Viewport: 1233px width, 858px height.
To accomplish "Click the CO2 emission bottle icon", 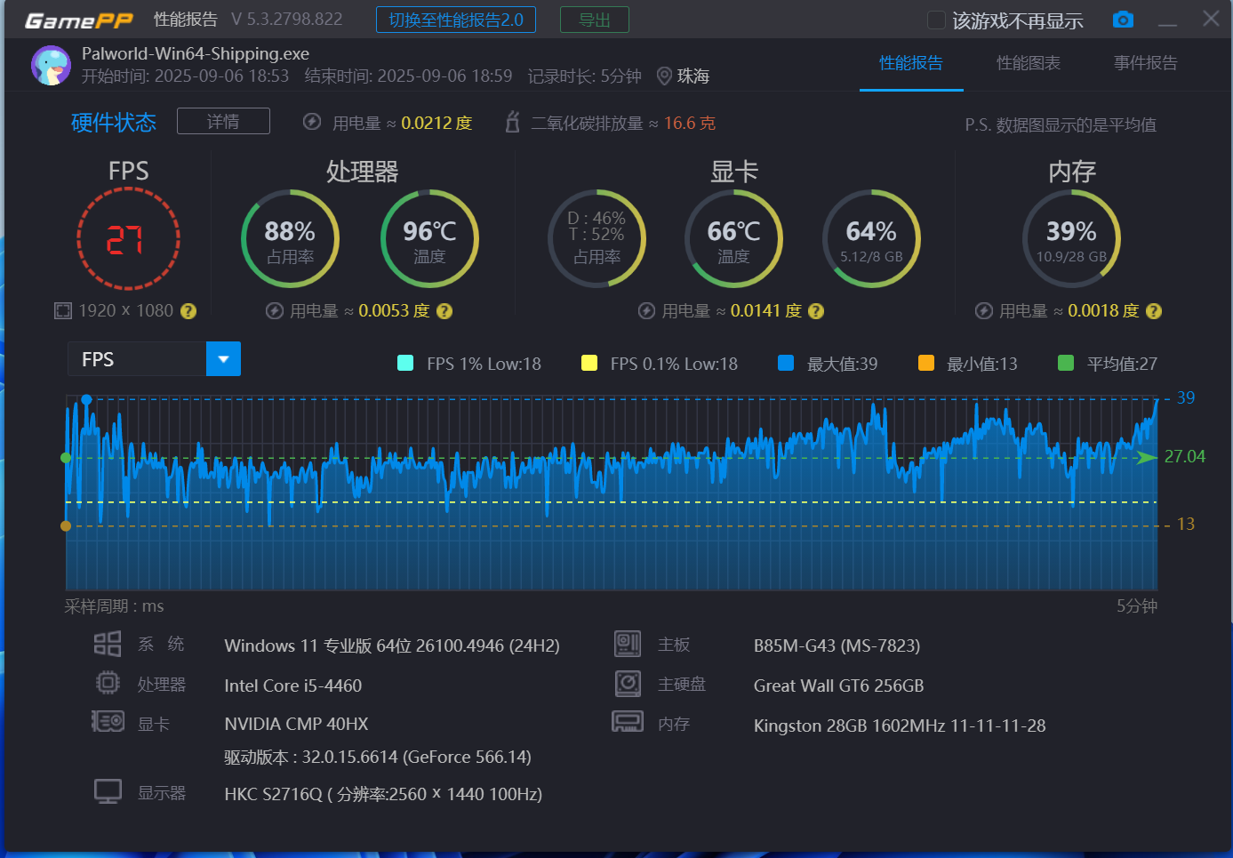I will [512, 122].
